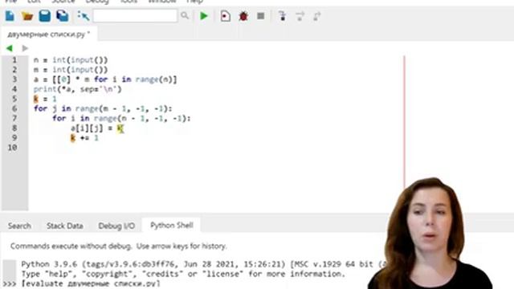Place cursor in line 'm = int(input())'
Viewport: 514px width, 289px height.
[x=71, y=70]
